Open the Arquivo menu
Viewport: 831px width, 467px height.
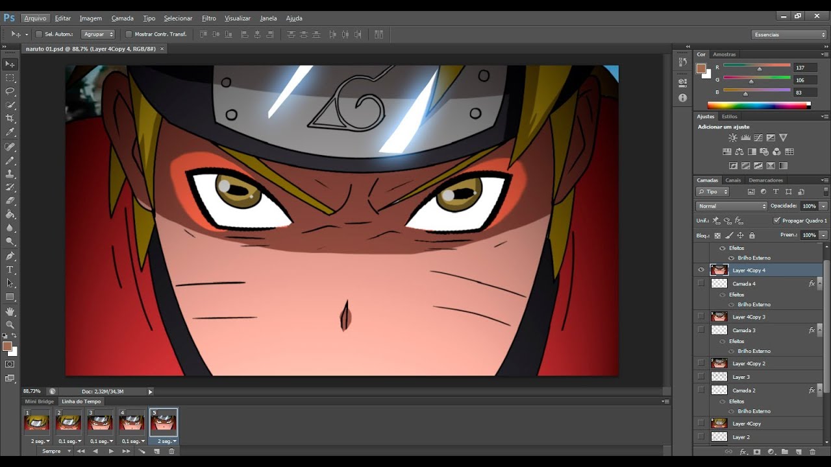[x=35, y=18]
